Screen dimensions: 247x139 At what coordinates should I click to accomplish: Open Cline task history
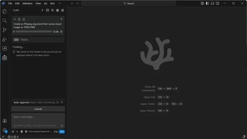[x=52, y=10]
